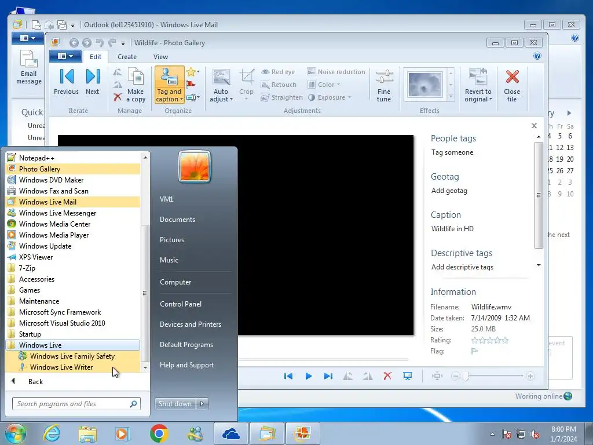Click Email message in Windows Live Mail
The height and width of the screenshot is (445, 593).
(29, 68)
